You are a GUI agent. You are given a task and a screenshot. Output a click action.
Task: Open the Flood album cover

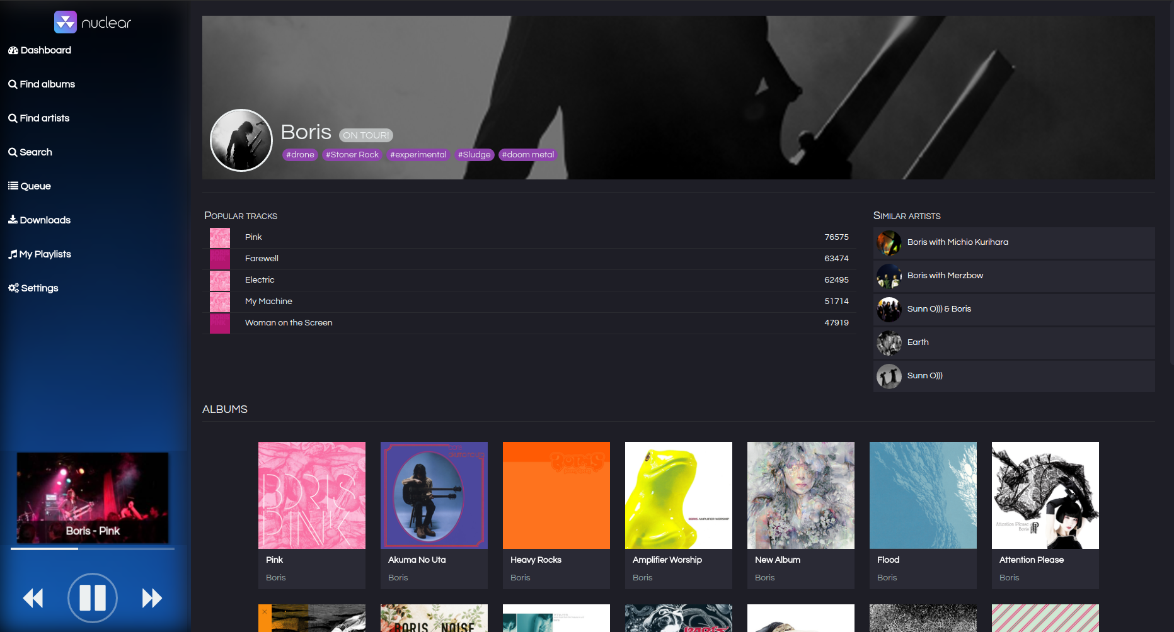pos(923,495)
